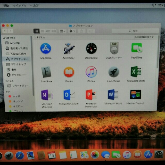Viewport: 165px width, 165px height.
Task: Open Contacts from the Dock
Action: 41,155
